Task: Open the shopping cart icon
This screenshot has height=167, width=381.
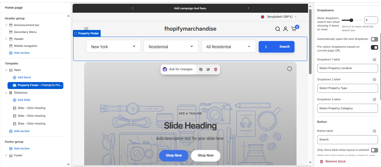Action: pos(294,29)
